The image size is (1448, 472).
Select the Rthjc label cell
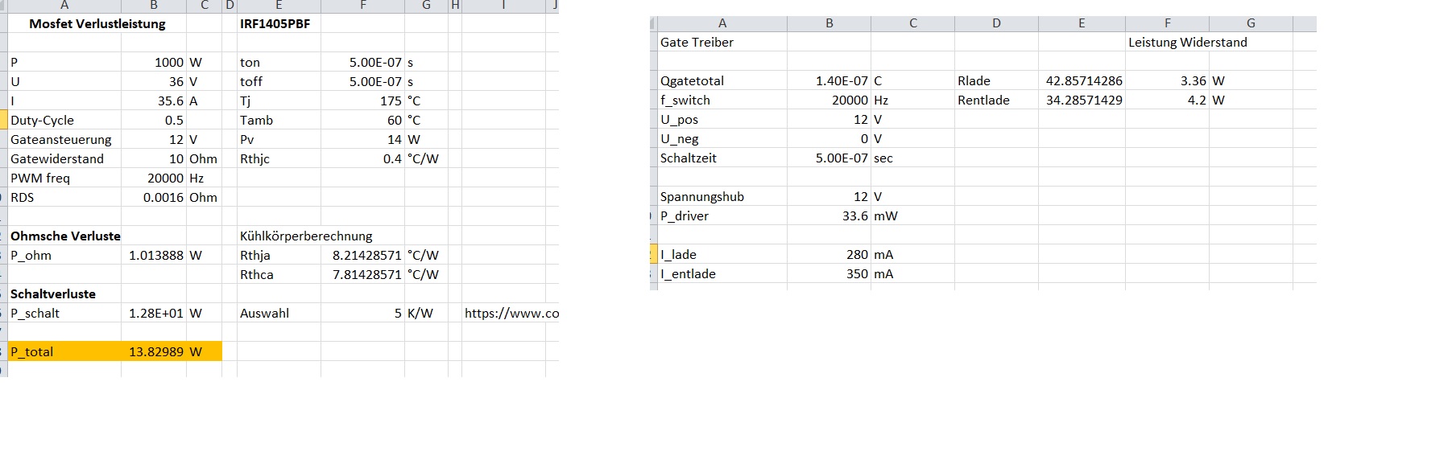[279, 158]
